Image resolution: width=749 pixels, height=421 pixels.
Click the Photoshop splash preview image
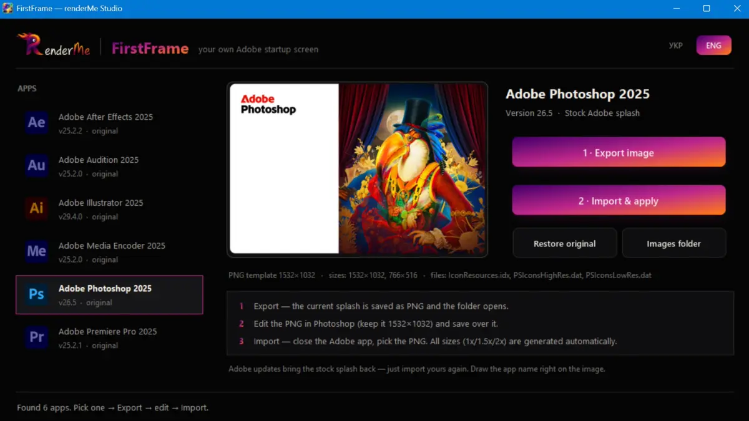coord(357,169)
